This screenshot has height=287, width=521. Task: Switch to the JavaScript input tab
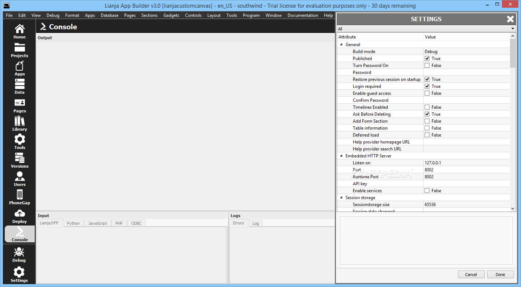click(x=98, y=223)
